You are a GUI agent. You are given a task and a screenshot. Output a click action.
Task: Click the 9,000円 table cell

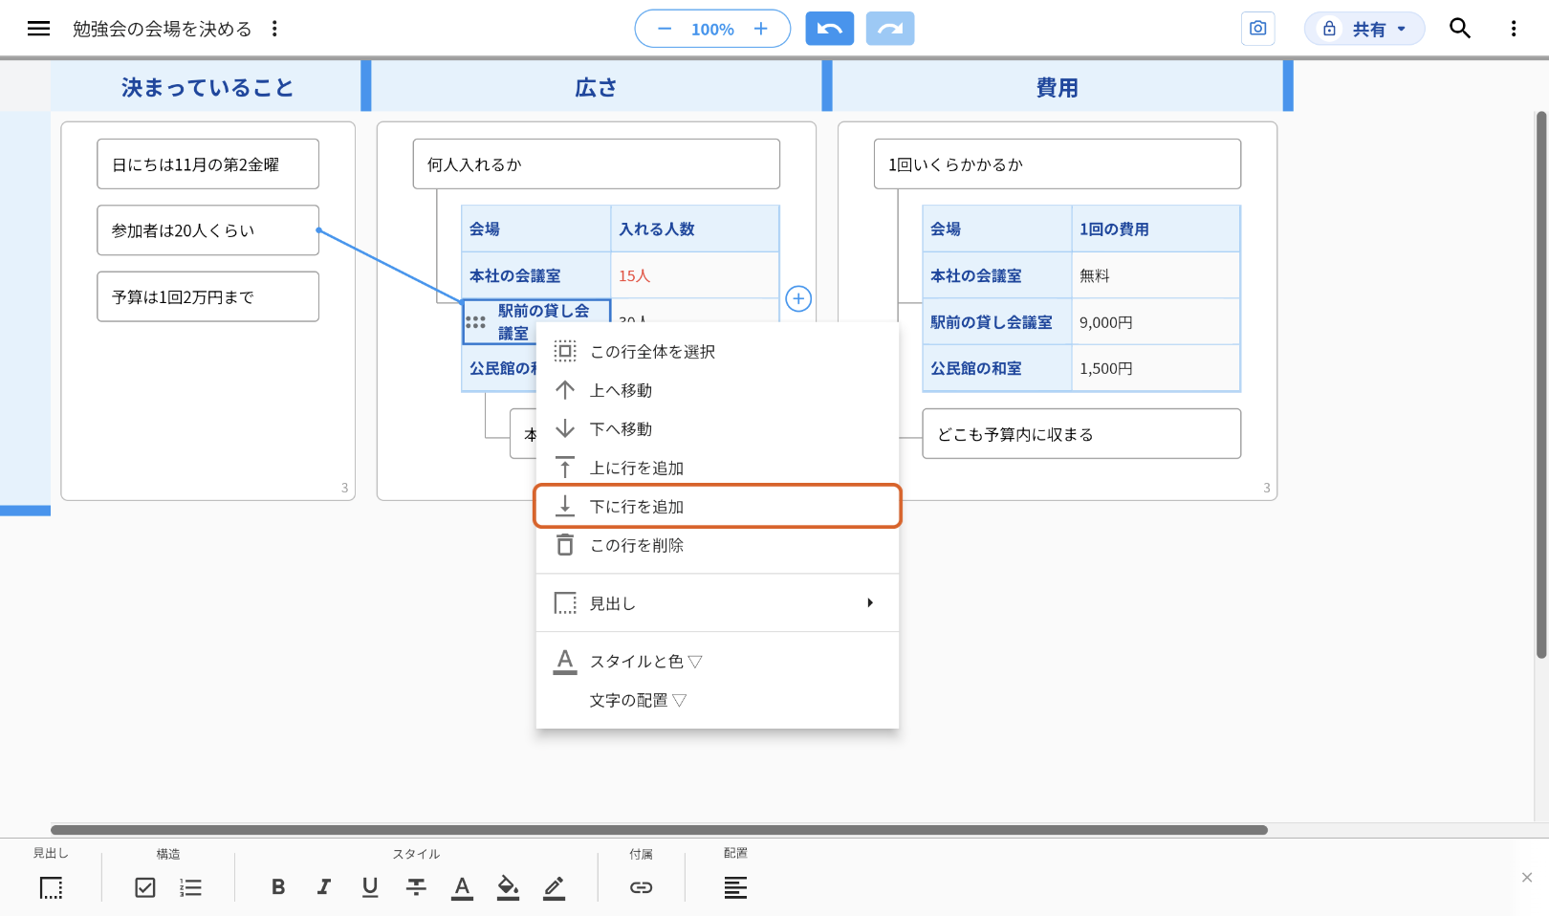point(1155,322)
